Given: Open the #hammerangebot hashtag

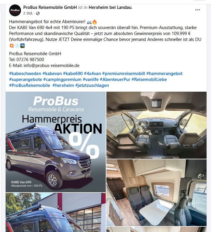Looking at the screenshot, I should coord(164,74).
